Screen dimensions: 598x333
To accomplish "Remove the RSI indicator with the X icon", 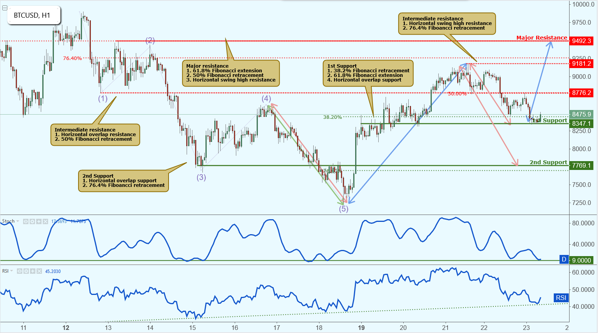I will (39, 271).
